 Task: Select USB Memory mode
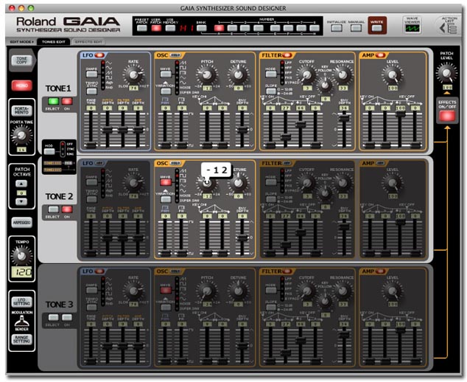click(170, 28)
